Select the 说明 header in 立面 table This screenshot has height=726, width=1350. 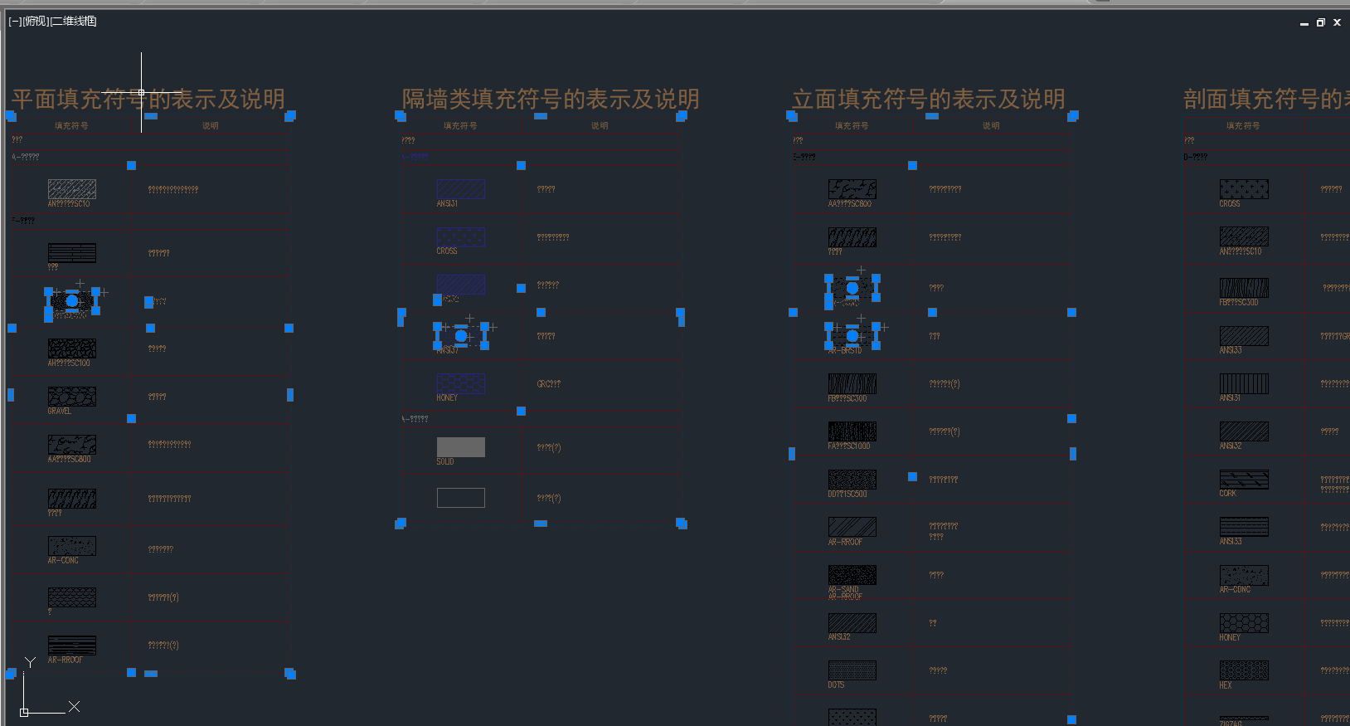point(991,126)
